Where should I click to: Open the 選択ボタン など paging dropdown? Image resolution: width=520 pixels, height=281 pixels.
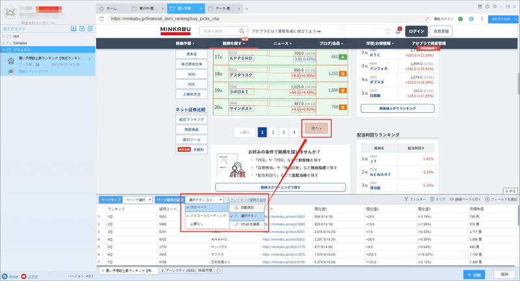pos(204,200)
